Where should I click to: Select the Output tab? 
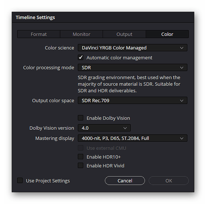(124, 34)
